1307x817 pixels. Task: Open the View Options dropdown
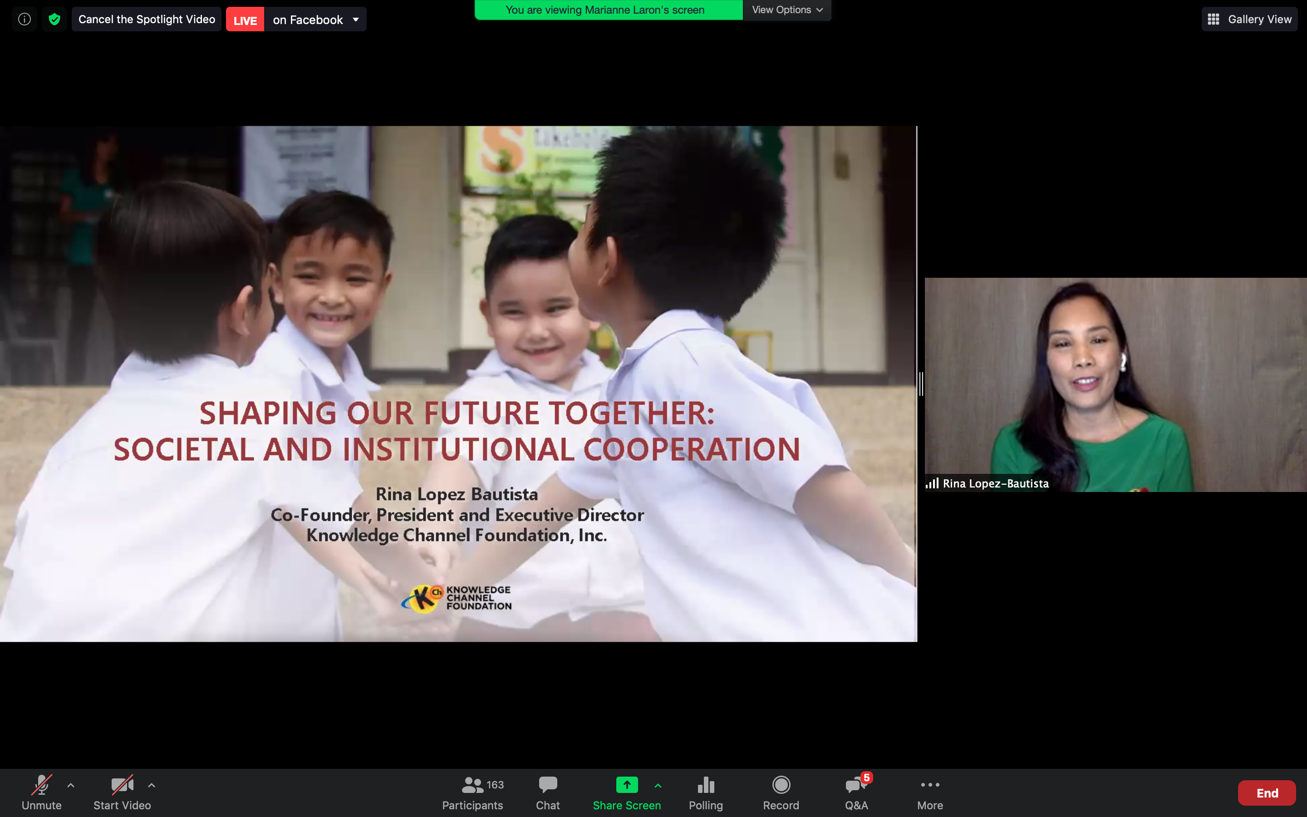coord(787,10)
